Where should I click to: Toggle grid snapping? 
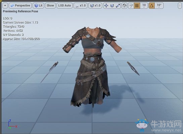(x=137, y=6)
